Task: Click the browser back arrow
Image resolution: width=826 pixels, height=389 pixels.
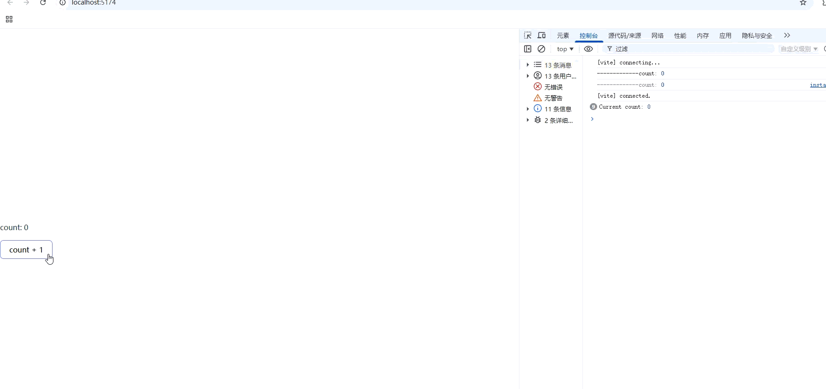Action: click(x=10, y=3)
